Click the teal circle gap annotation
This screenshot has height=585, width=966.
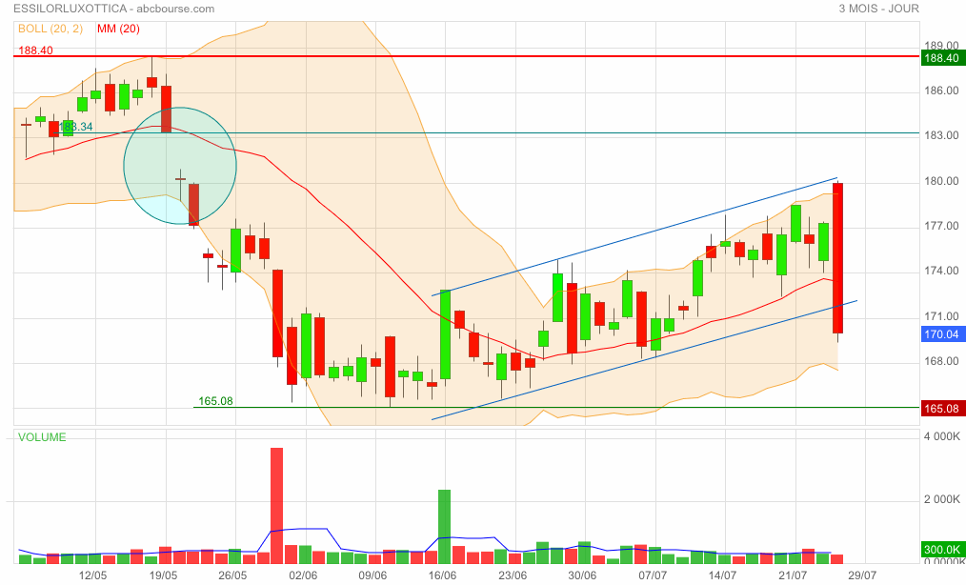tap(180, 166)
